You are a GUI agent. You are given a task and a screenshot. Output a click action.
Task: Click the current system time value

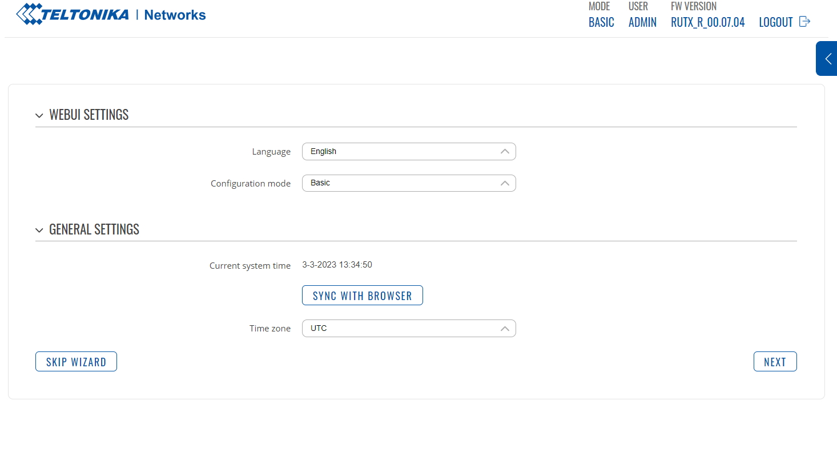click(337, 265)
